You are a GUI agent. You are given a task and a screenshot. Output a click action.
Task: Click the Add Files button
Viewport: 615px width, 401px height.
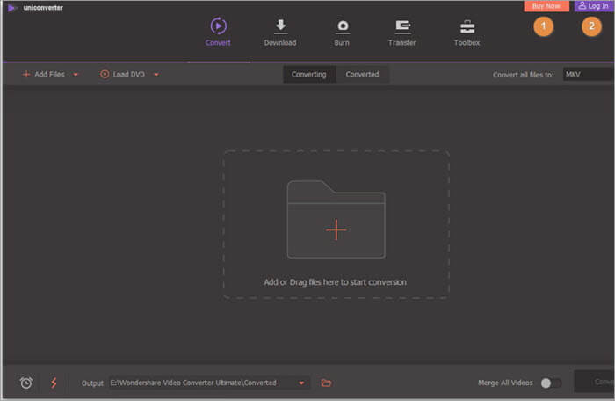click(x=43, y=75)
